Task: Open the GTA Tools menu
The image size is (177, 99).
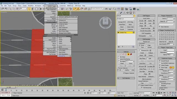Action: [78, 5]
